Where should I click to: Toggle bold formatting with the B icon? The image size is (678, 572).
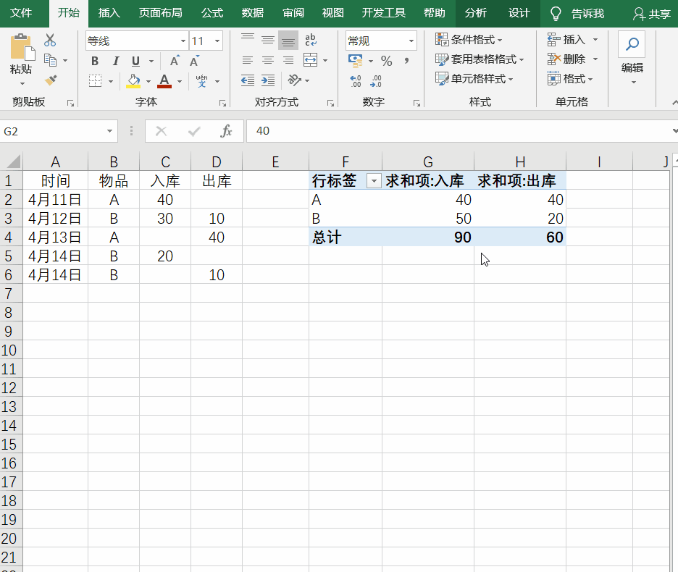[x=95, y=60]
